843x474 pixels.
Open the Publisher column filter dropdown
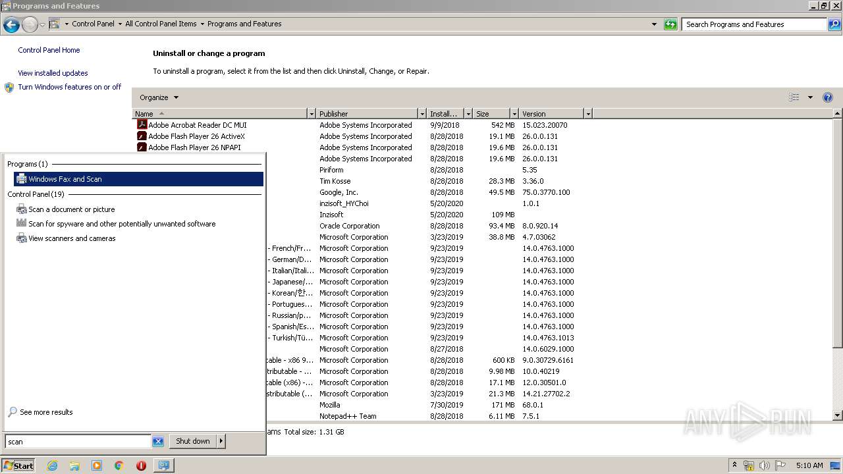point(422,114)
